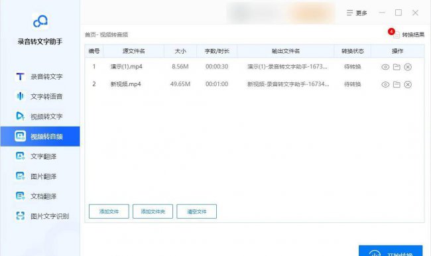This screenshot has height=256, width=431.
Task: Remove 新视频.mp4 from the list
Action: click(x=408, y=84)
